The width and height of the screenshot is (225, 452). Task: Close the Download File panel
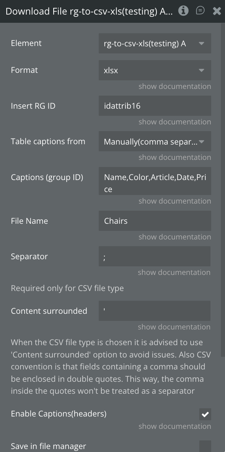pyautogui.click(x=217, y=11)
